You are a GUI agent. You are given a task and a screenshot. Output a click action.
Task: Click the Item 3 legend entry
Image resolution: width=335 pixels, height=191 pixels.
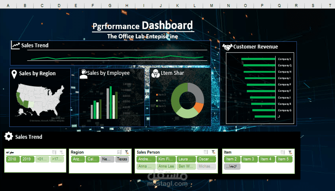coord(161,94)
